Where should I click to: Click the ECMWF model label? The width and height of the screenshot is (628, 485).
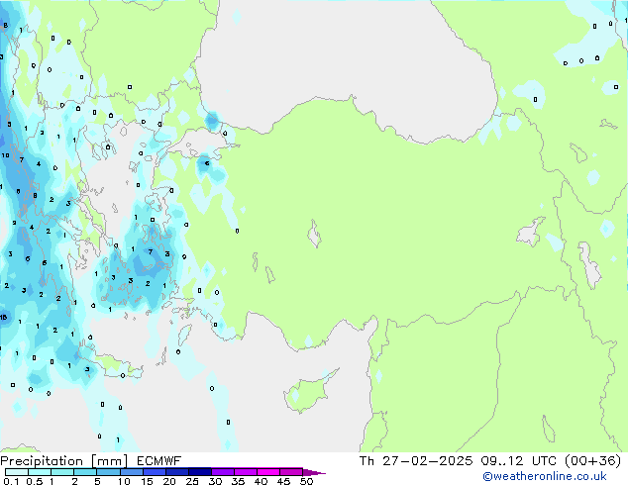159,461
